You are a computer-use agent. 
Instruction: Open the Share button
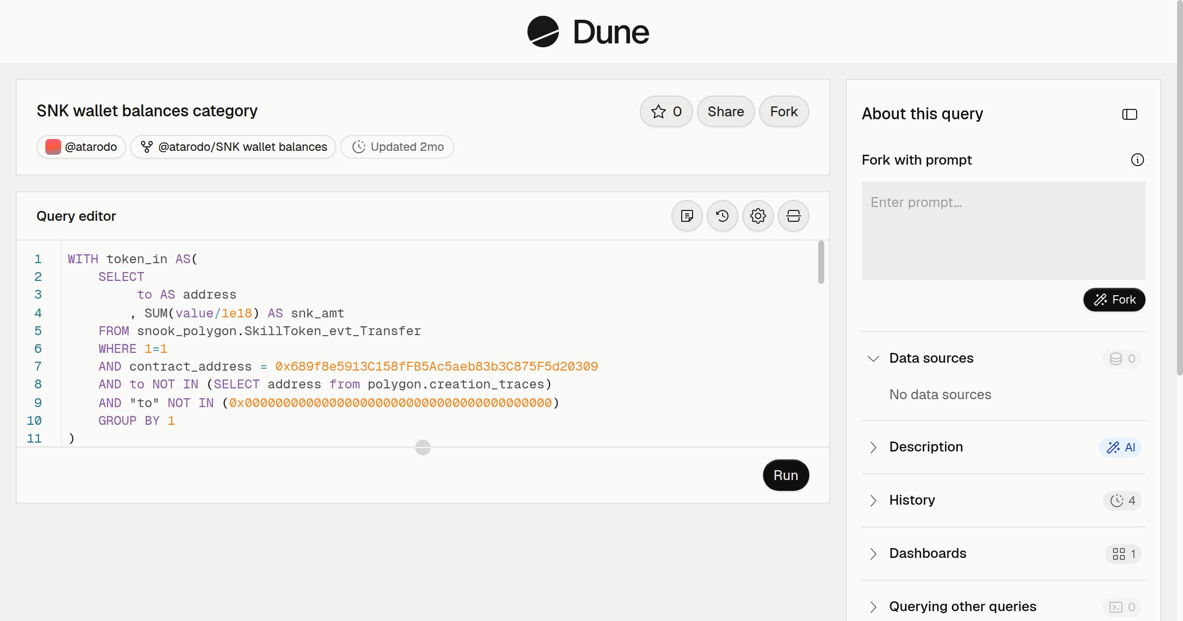click(726, 111)
